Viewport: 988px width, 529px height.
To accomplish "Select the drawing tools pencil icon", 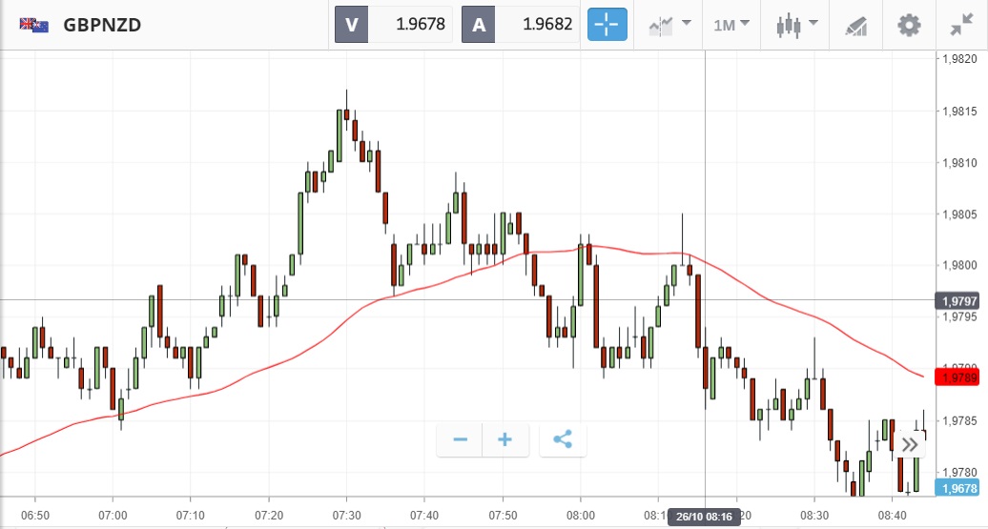I will [x=855, y=26].
